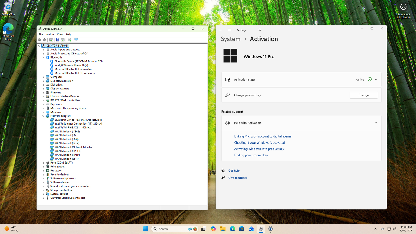Image resolution: width=416 pixels, height=234 pixels.
Task: Open Microsoft Store from the taskbar
Action: pyautogui.click(x=242, y=229)
